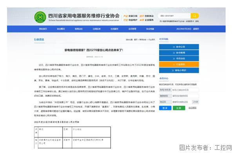
Task: Open 网站首页 in the navigation bar
Action: point(43,29)
